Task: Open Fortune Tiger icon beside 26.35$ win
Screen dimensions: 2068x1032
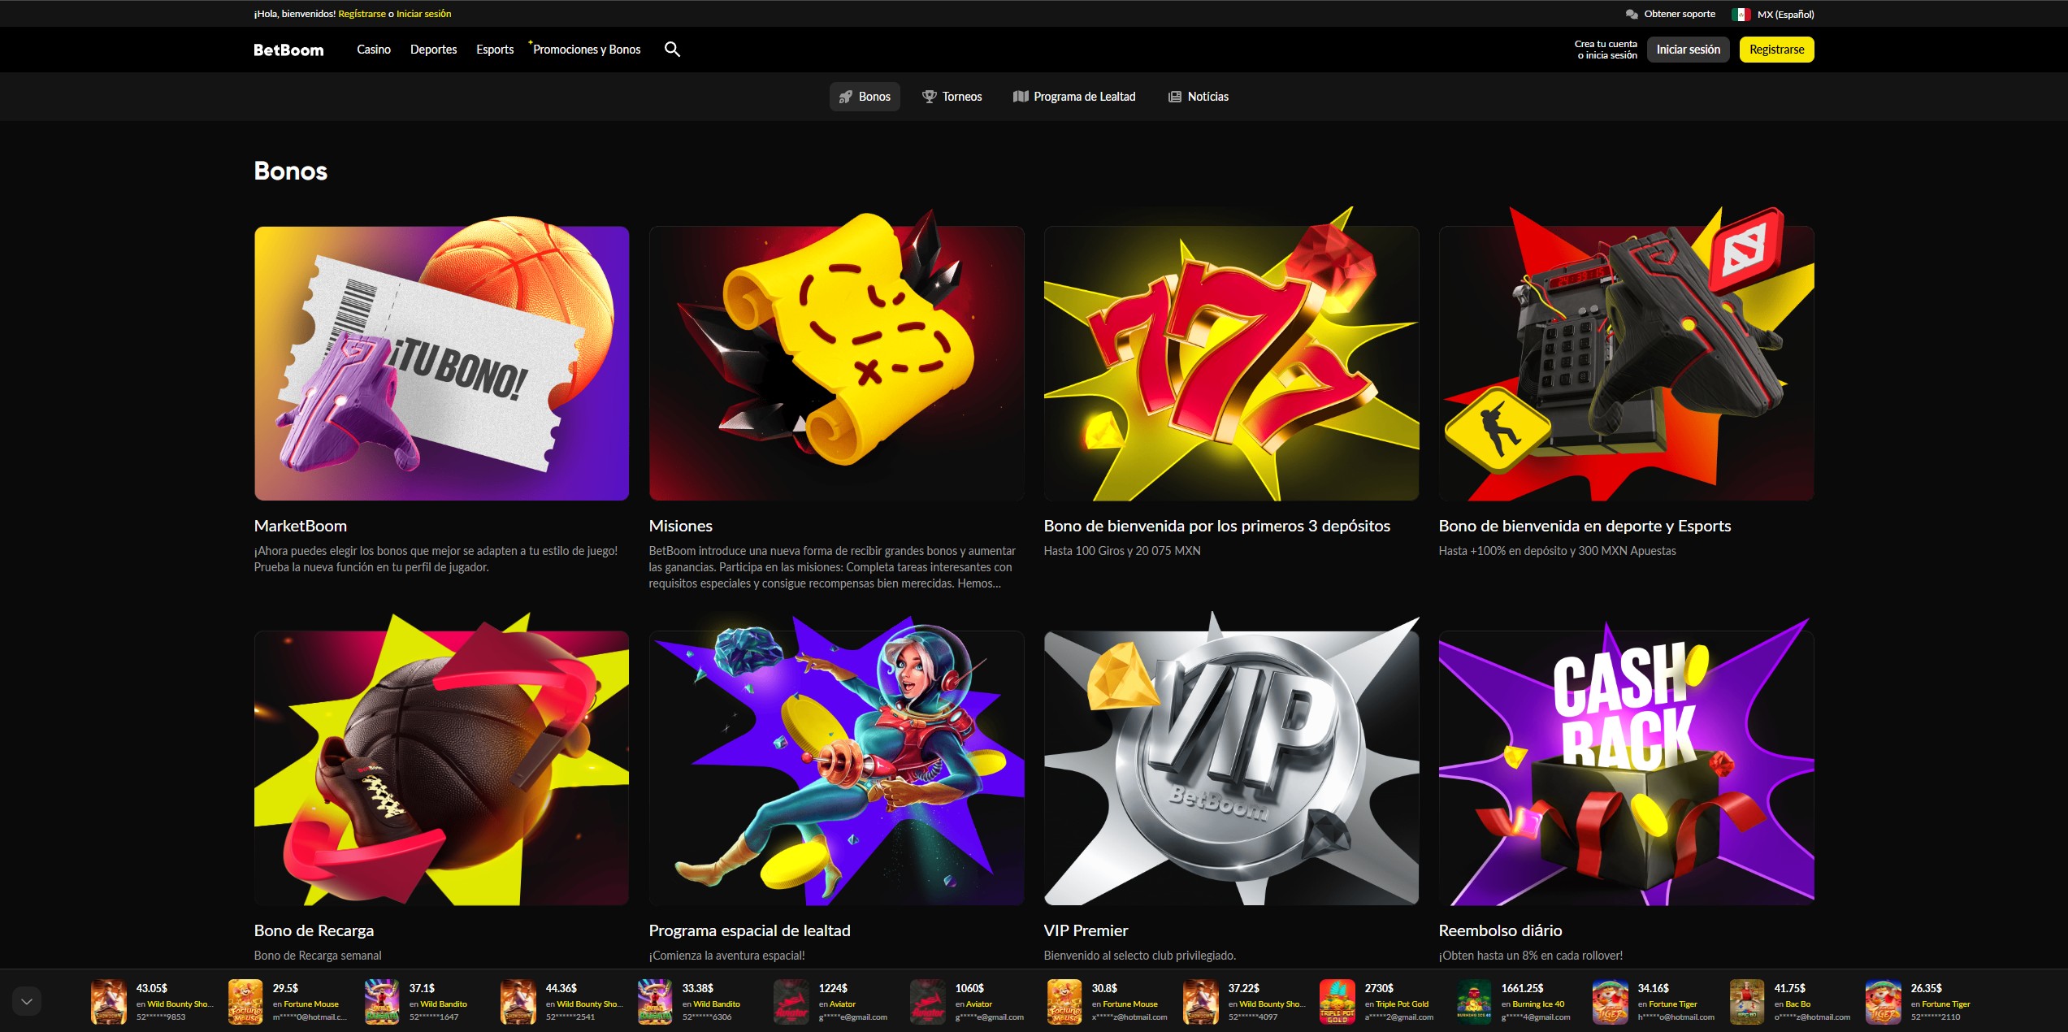Action: [1884, 1001]
